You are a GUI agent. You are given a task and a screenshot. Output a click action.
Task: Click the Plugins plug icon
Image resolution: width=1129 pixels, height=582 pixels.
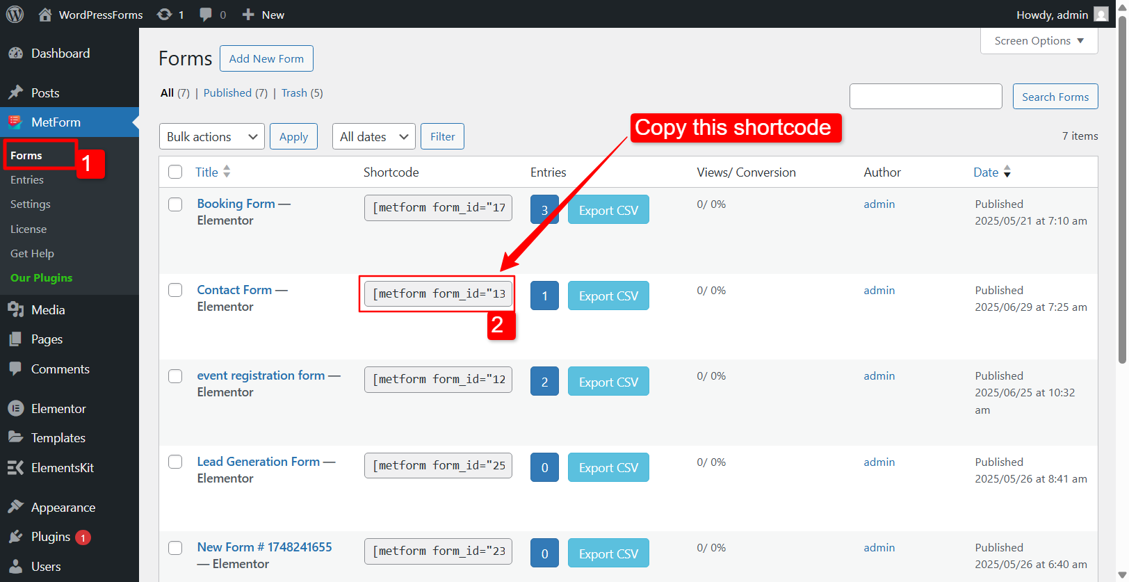pos(15,537)
